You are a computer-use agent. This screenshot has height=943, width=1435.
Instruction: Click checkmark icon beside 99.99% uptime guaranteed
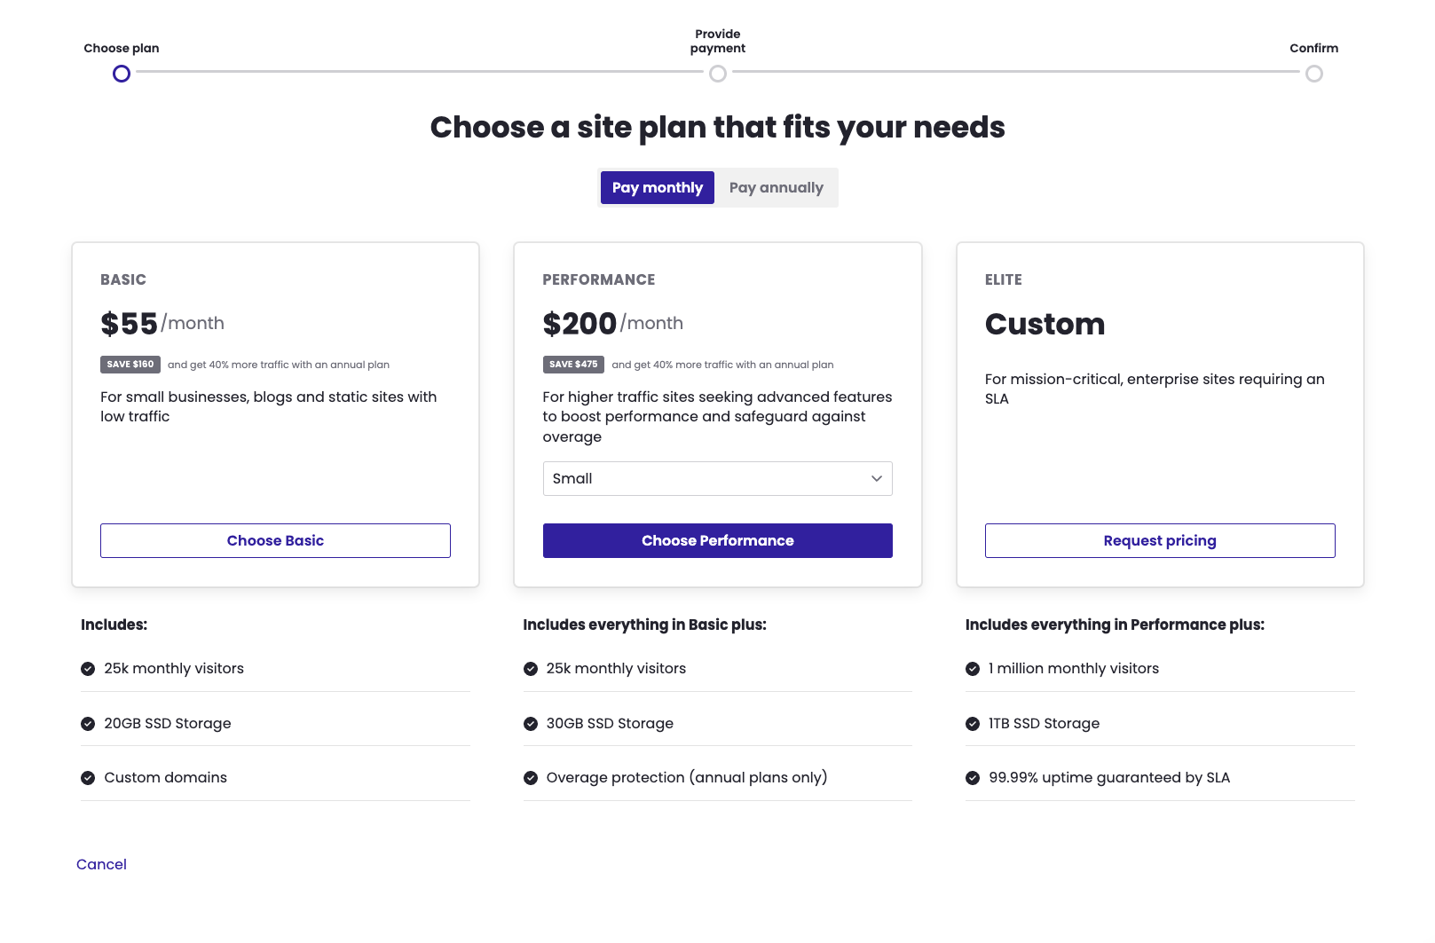(x=973, y=778)
